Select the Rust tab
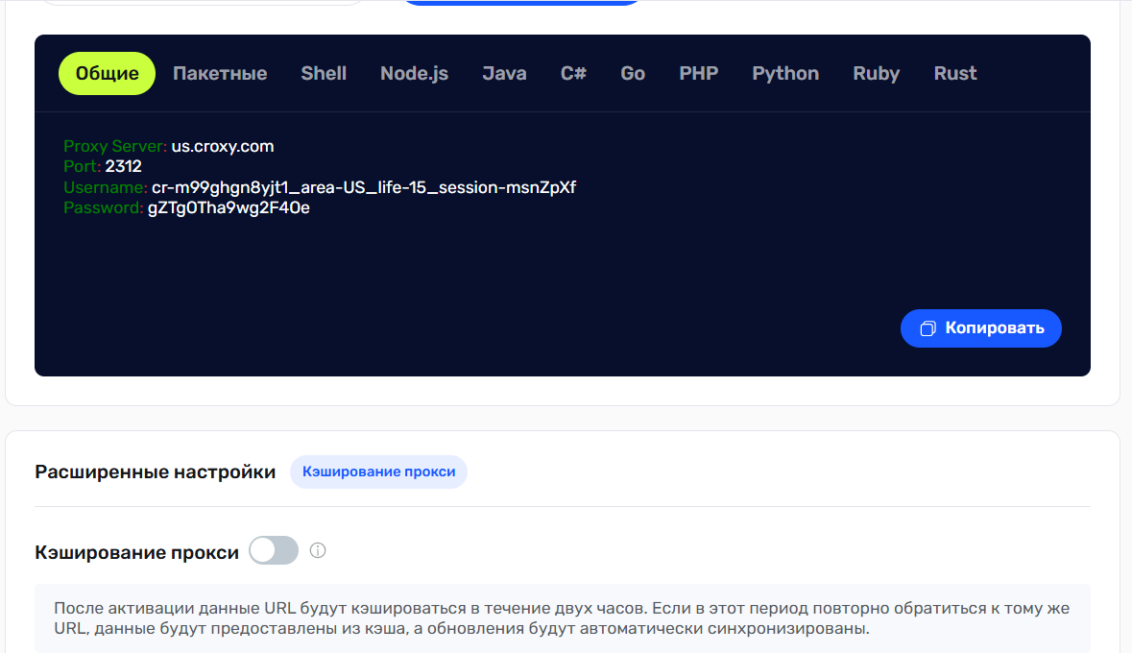 pyautogui.click(x=954, y=74)
